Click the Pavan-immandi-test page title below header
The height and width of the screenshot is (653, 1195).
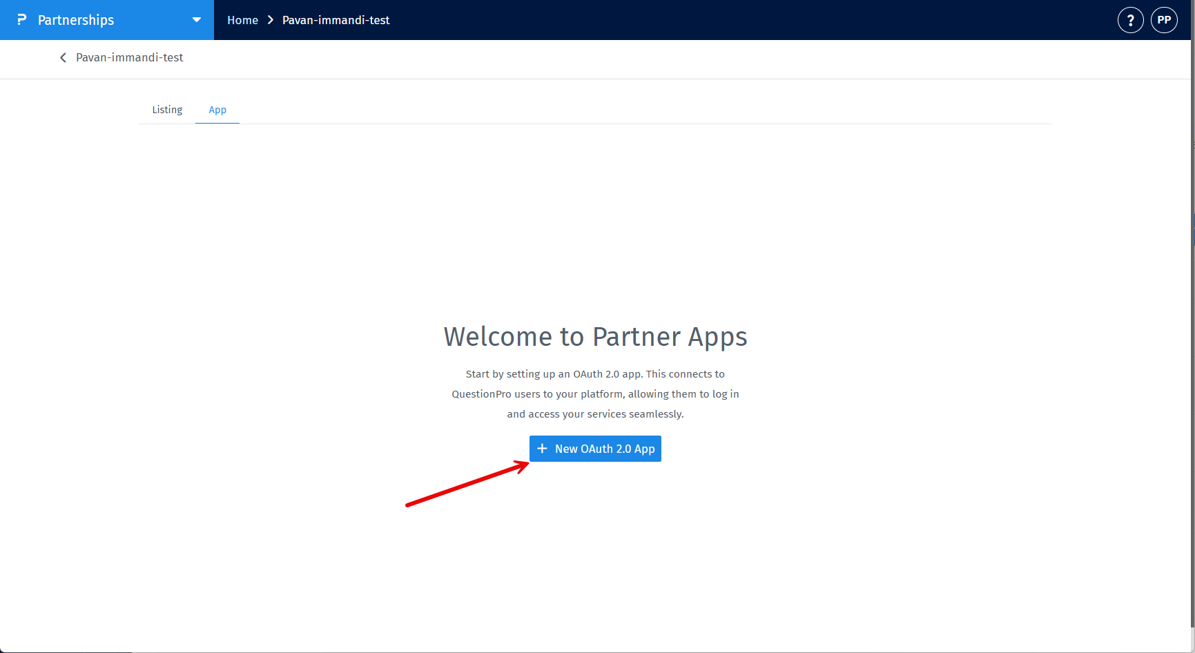(129, 58)
